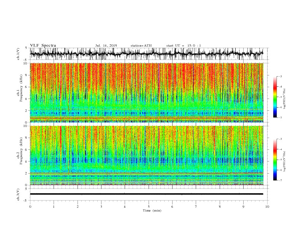Click the "5" tick on ch.1(V) axis
301x232 pixels.
tap(26, 48)
